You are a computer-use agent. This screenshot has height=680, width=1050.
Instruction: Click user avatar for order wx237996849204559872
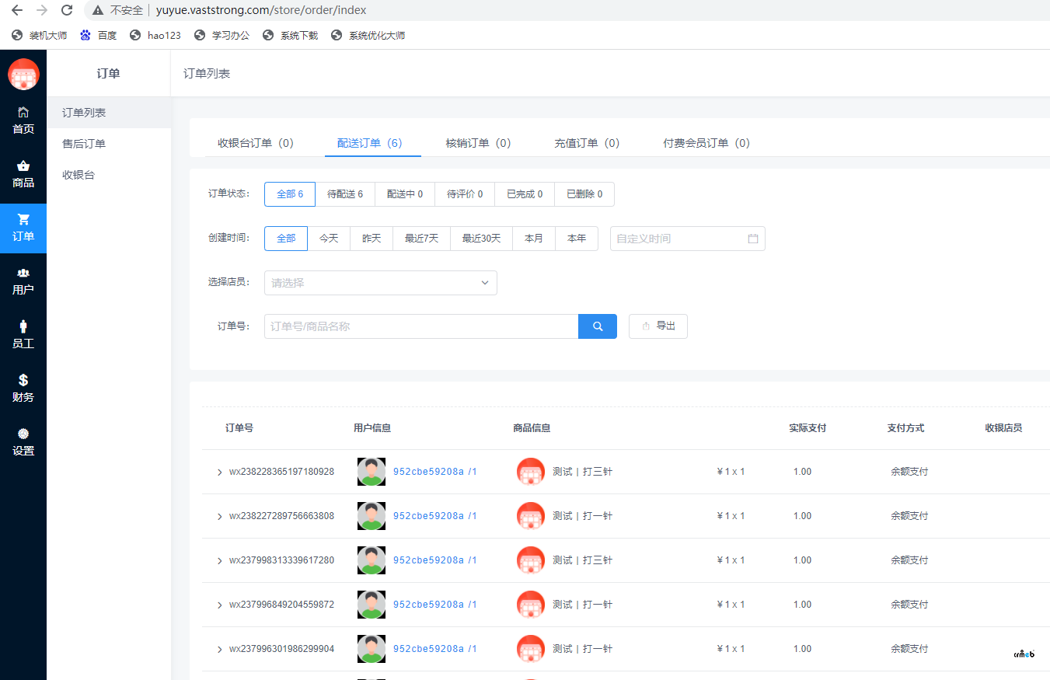372,605
